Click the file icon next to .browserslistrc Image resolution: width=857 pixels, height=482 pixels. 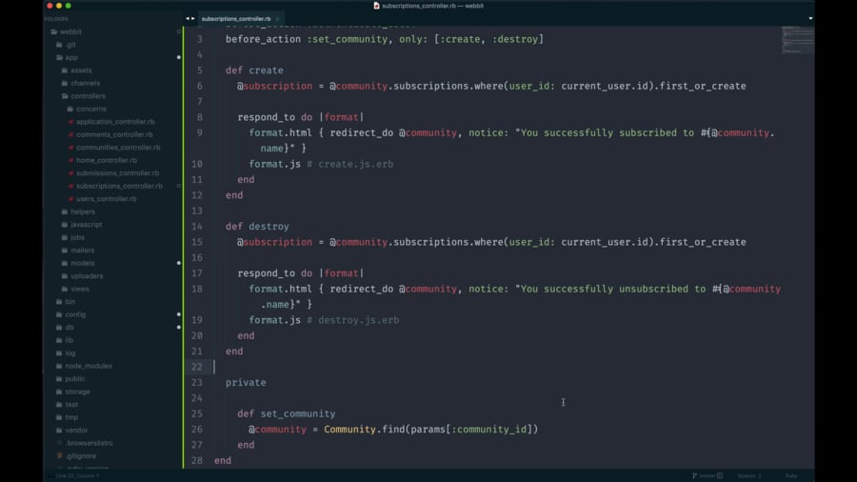(x=60, y=443)
